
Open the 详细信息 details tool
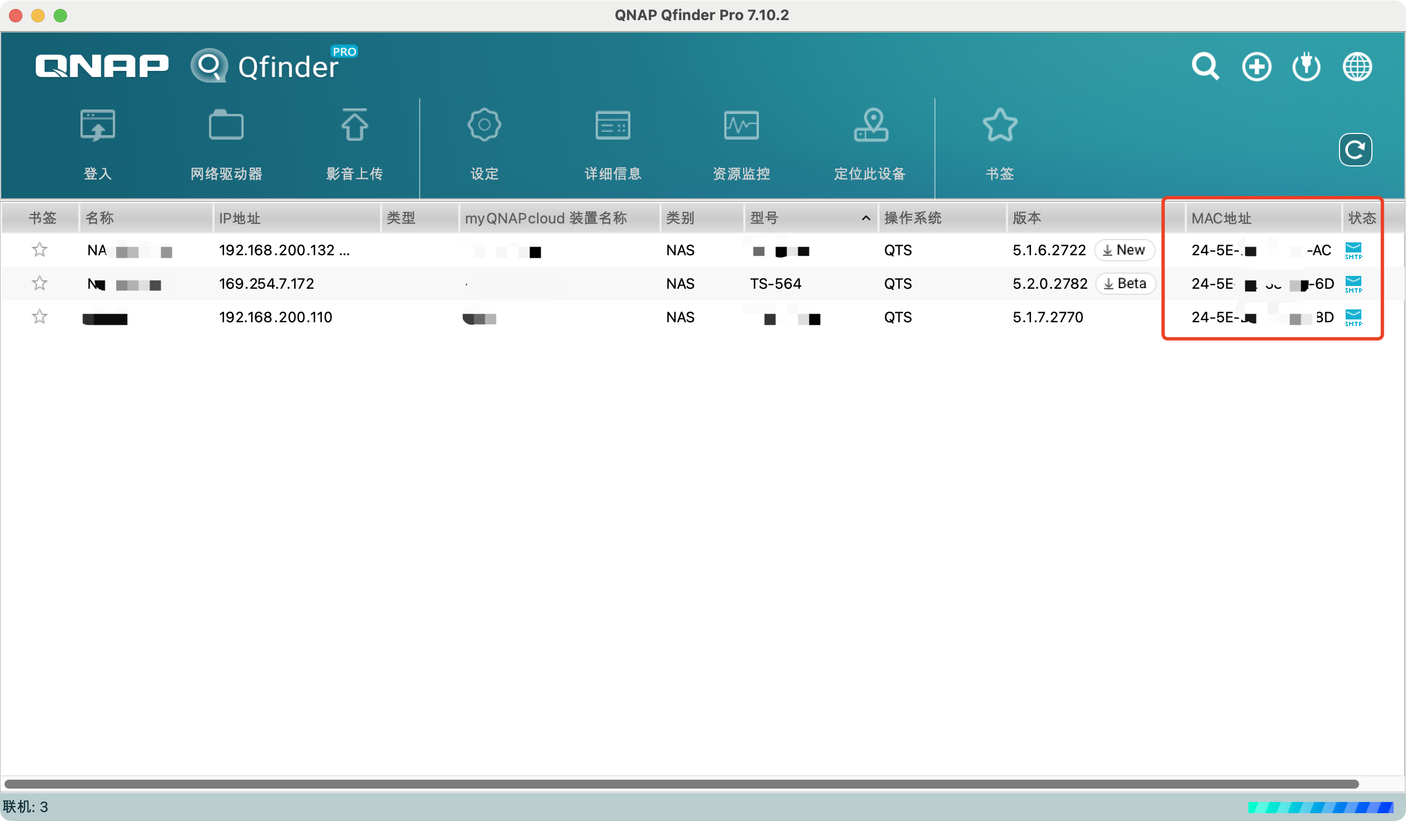(613, 145)
